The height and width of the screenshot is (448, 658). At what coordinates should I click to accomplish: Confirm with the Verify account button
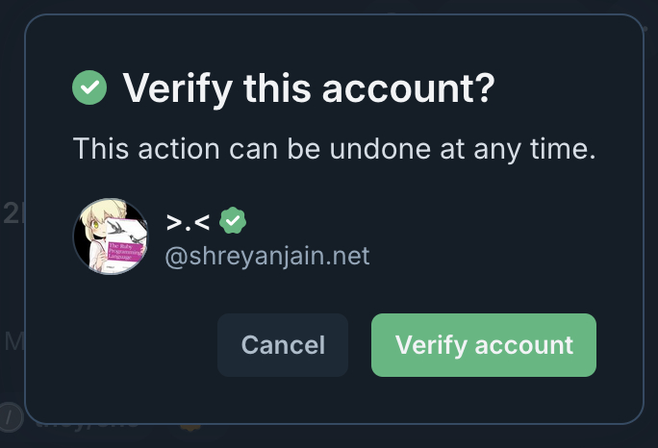click(484, 345)
